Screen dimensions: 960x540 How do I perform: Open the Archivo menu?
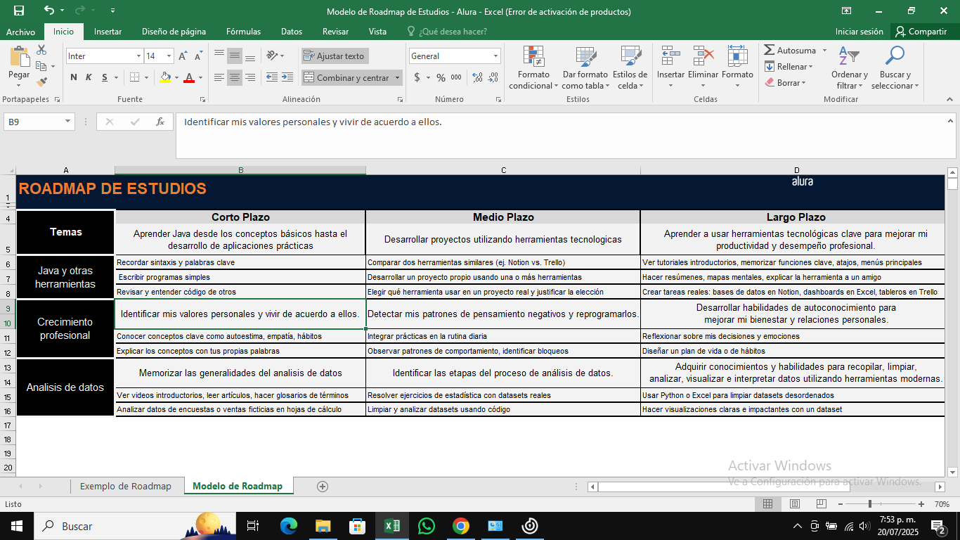click(20, 32)
